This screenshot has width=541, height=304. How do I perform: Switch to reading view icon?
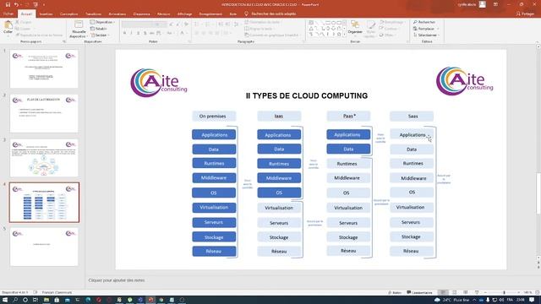coord(466,292)
